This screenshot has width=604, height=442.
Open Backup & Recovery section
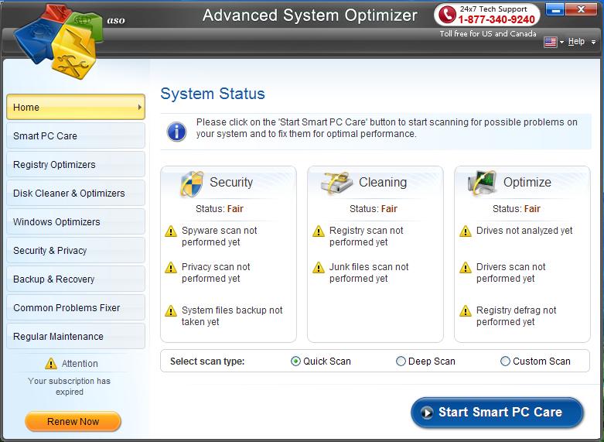click(76, 279)
